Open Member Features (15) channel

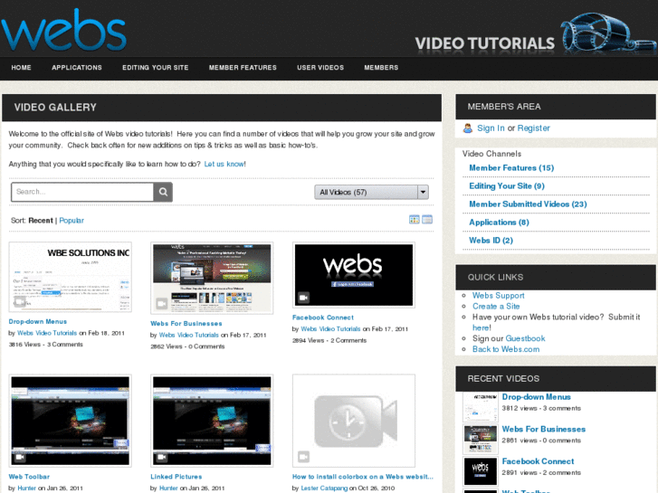pos(511,168)
